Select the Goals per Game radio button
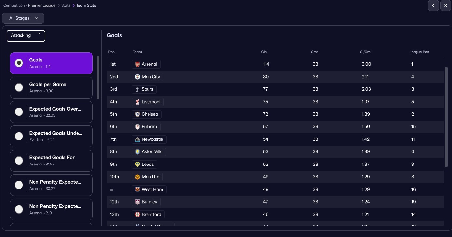The image size is (452, 237). point(19,87)
